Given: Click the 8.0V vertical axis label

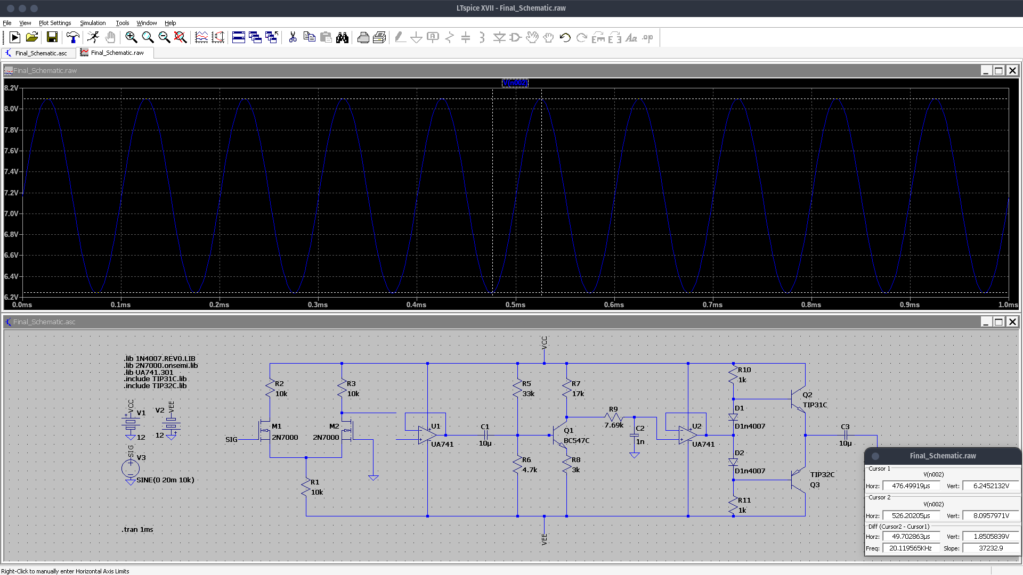Looking at the screenshot, I should tap(11, 109).
